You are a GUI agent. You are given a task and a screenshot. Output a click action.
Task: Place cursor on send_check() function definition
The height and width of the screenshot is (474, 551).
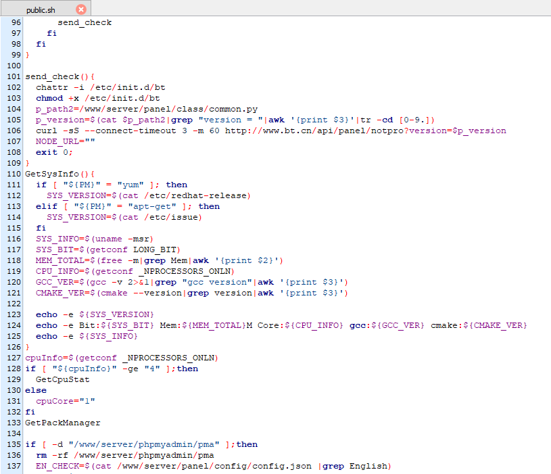tap(59, 76)
